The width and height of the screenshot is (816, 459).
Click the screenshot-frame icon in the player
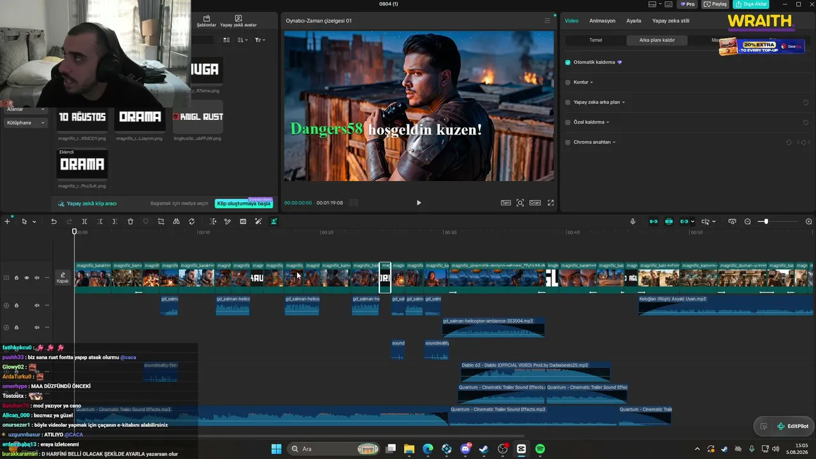point(520,203)
